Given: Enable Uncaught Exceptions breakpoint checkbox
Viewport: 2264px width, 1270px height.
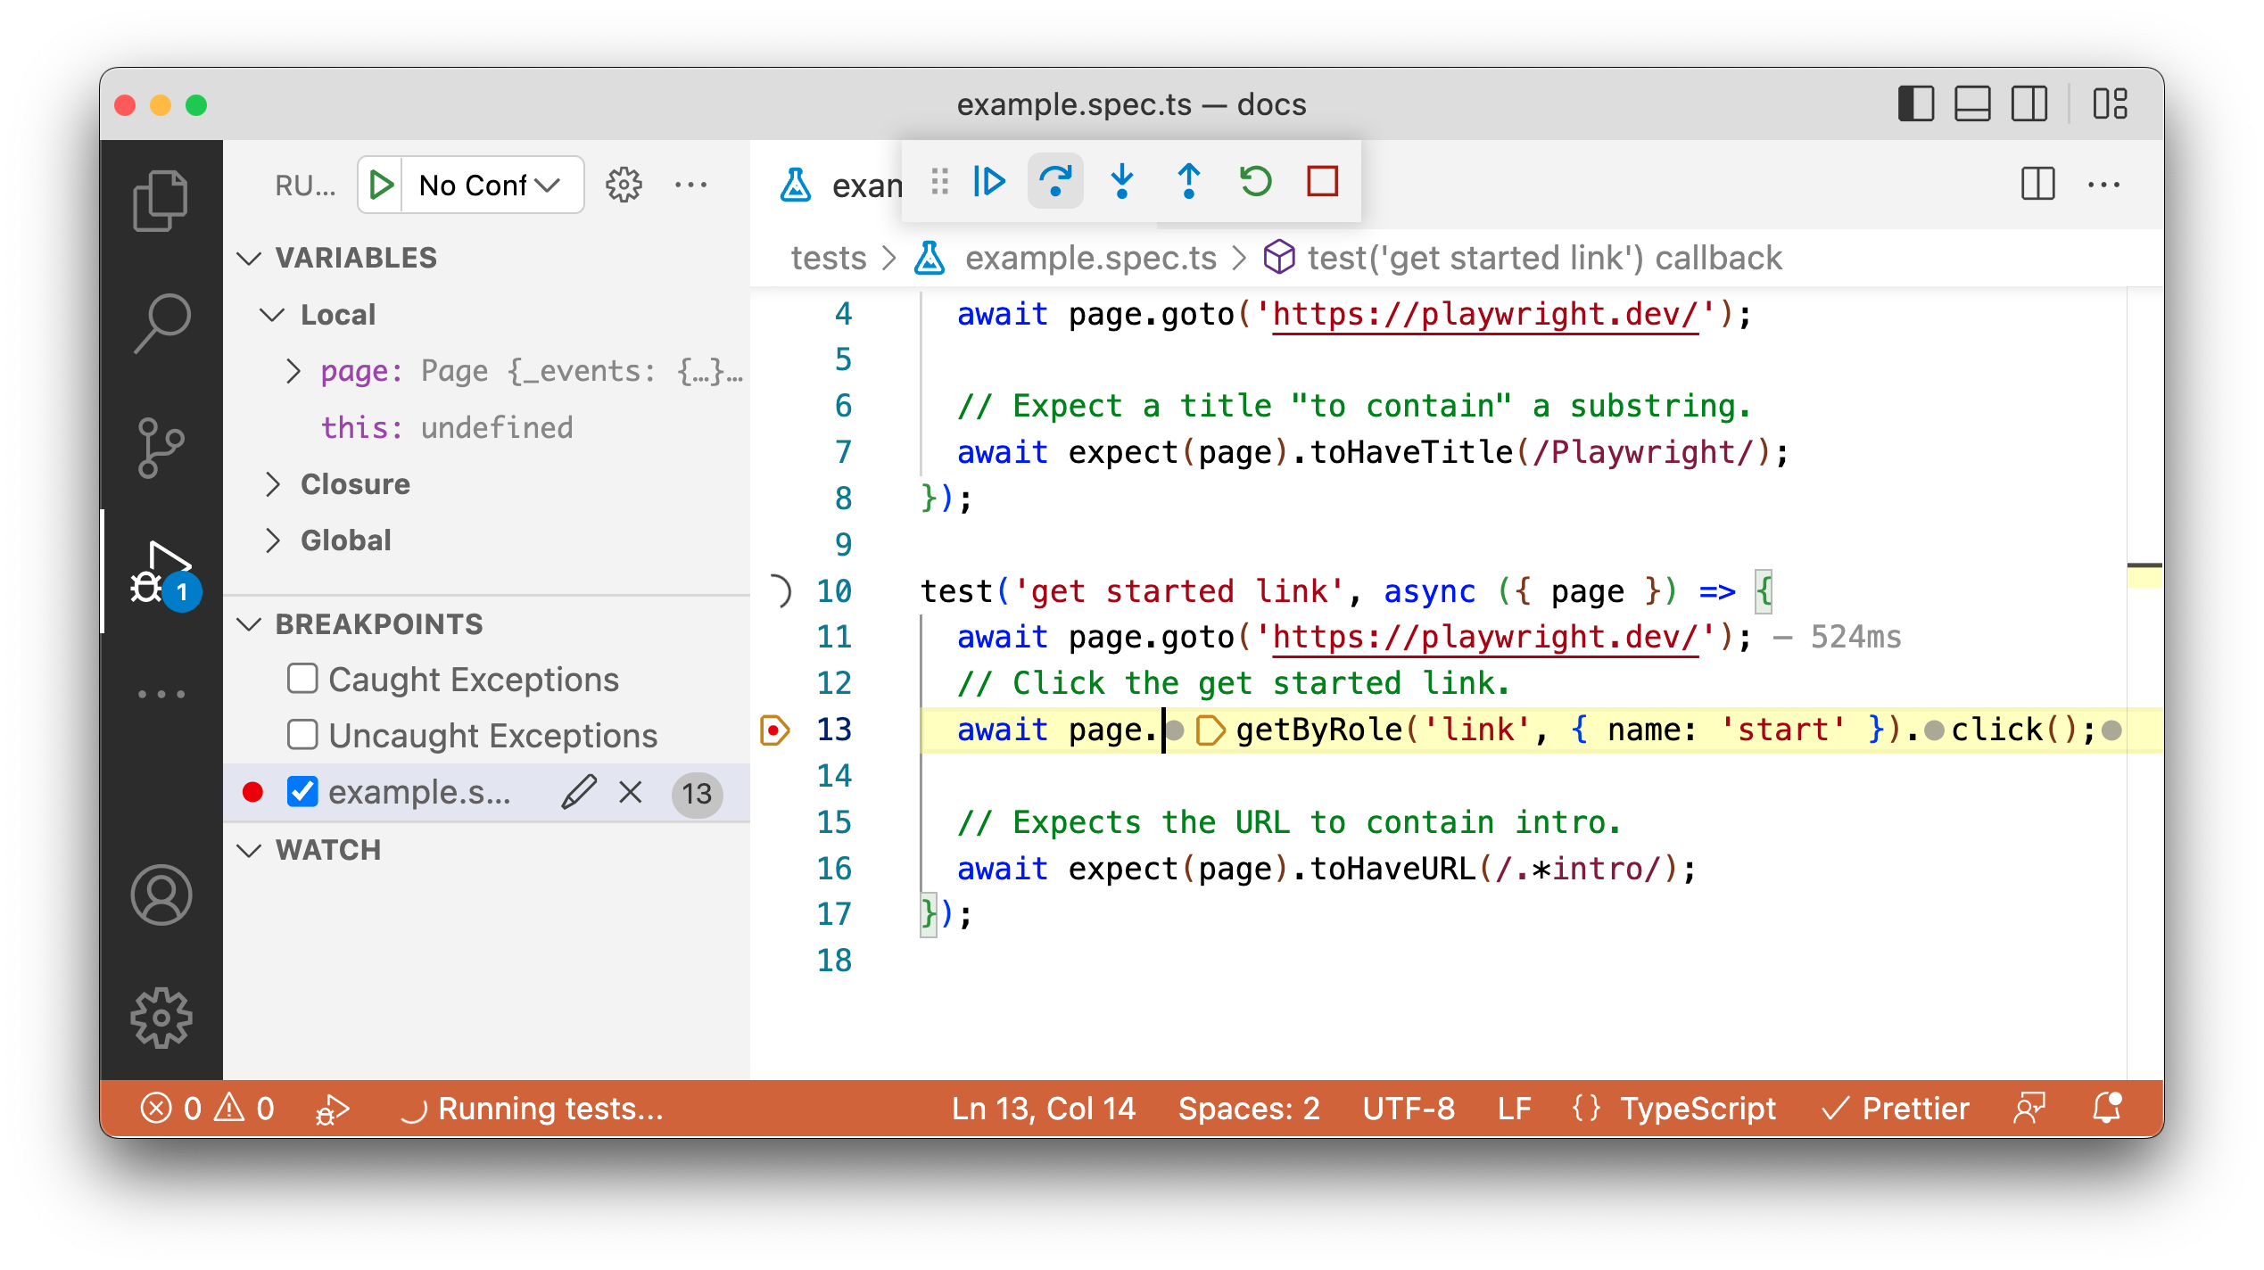Looking at the screenshot, I should (x=303, y=734).
